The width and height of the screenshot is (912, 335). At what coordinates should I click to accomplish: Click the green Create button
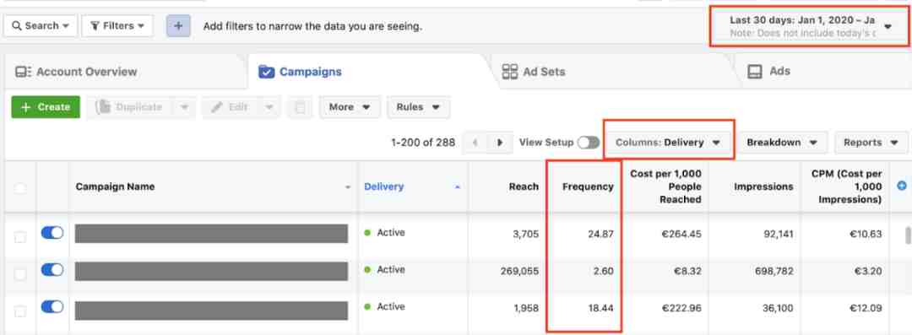pyautogui.click(x=46, y=108)
